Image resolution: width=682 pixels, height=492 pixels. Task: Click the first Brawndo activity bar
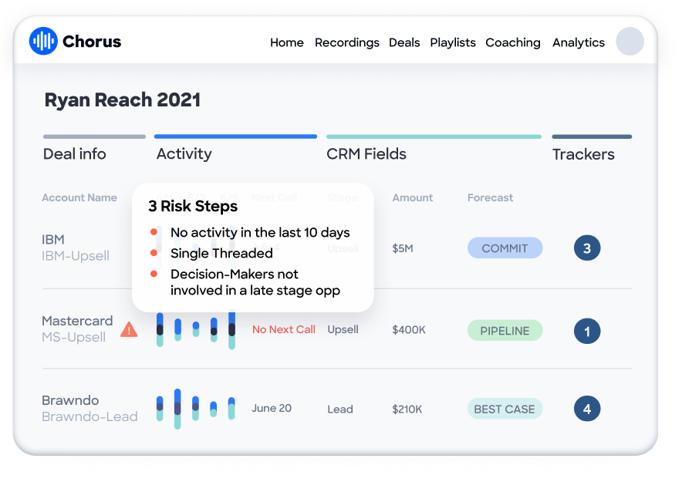160,409
